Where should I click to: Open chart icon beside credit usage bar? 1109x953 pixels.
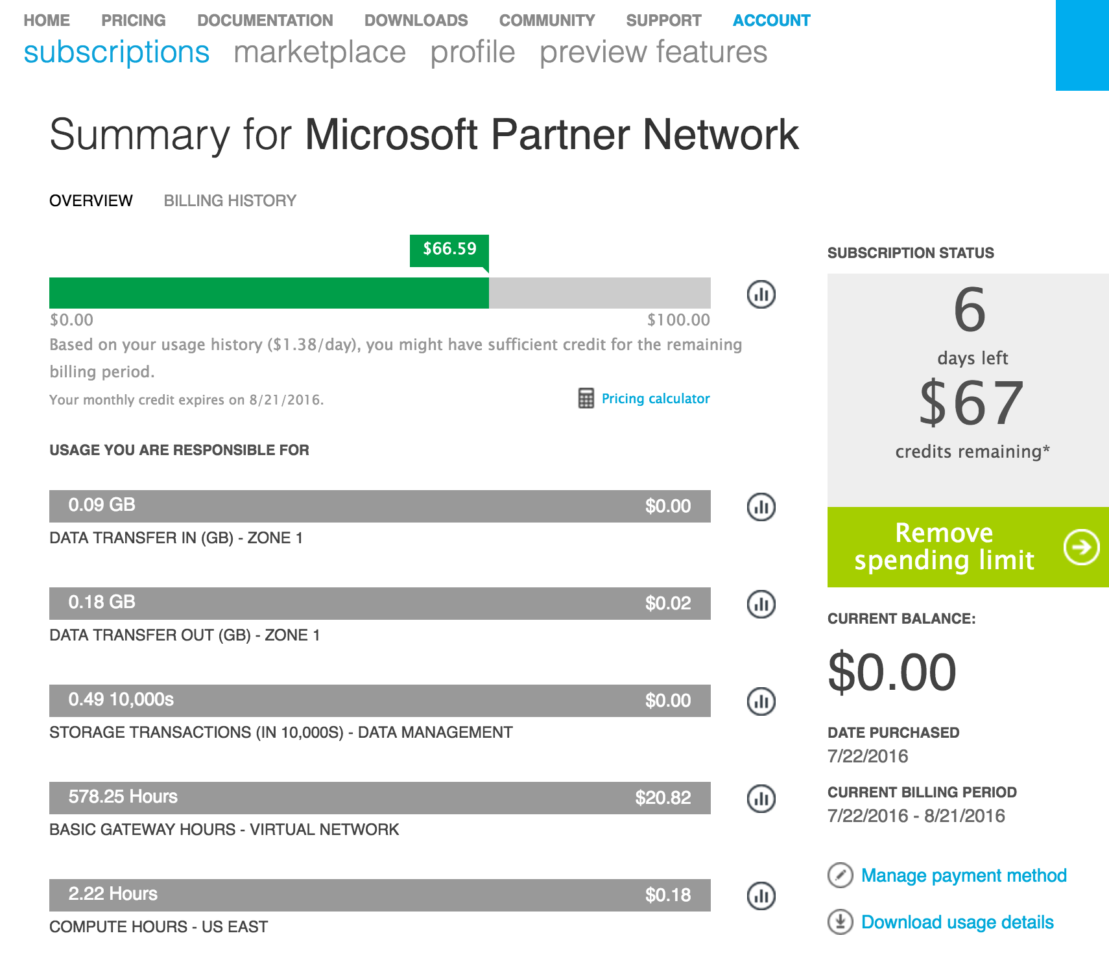[761, 294]
